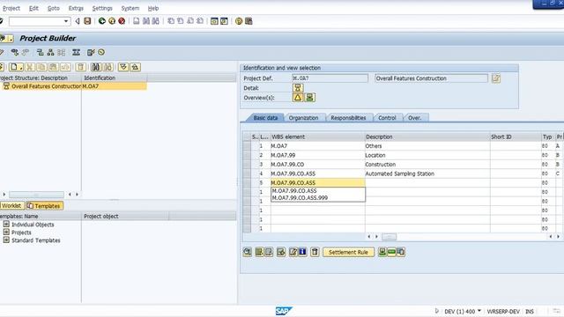Click DEV (1) 400 system dropdown in status bar
Viewport: 564px width, 317px height.
463,311
